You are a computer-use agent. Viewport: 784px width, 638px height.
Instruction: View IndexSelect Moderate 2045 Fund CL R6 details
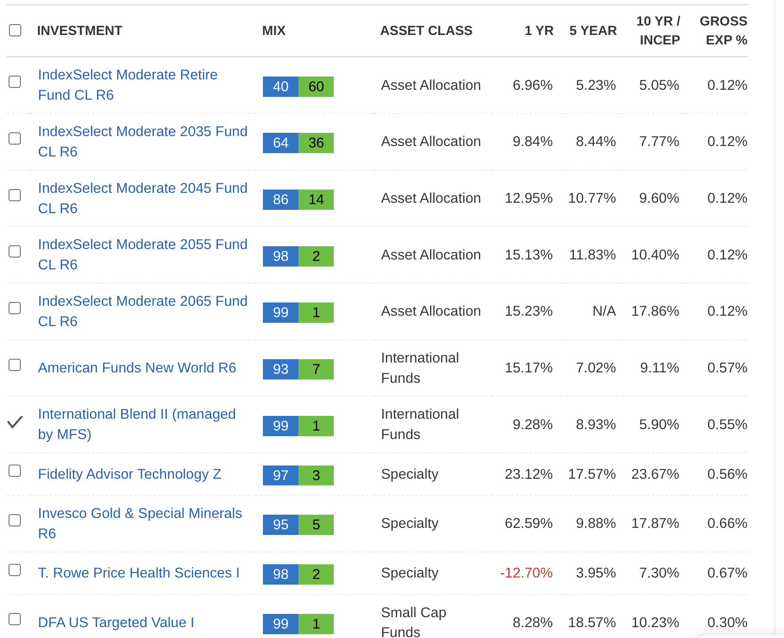(x=143, y=198)
